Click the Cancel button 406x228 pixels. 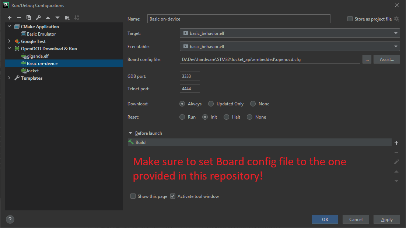(x=356, y=219)
